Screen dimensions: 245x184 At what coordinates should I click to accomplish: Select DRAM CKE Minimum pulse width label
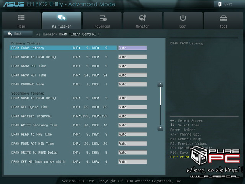click(38, 162)
